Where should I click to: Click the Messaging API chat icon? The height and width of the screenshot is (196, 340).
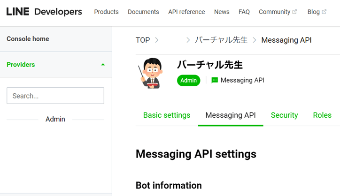coord(215,80)
